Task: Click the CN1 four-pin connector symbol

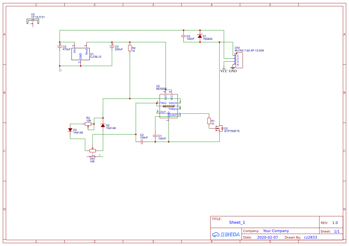Action: point(239,60)
